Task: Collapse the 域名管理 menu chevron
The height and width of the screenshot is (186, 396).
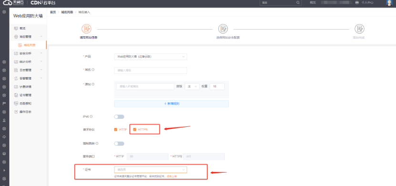Action: pyautogui.click(x=41, y=37)
